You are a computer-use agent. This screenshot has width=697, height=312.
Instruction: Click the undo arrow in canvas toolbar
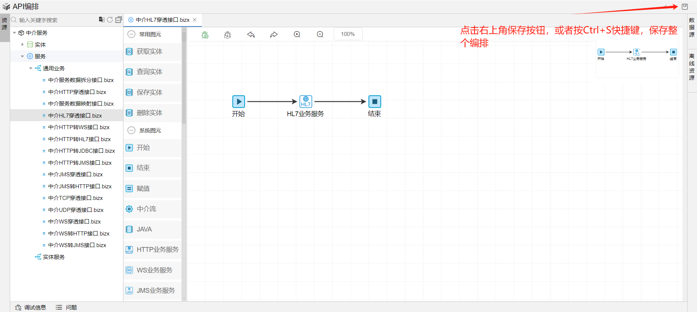[x=251, y=34]
